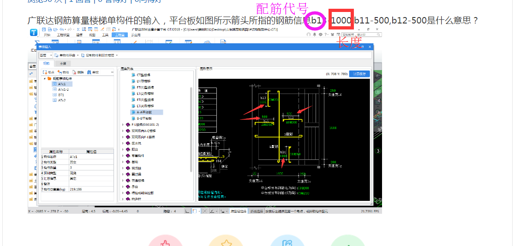This screenshot has width=526, height=246.
Task: Click the blue page icon beside CT型楼梯
Action: (133, 75)
